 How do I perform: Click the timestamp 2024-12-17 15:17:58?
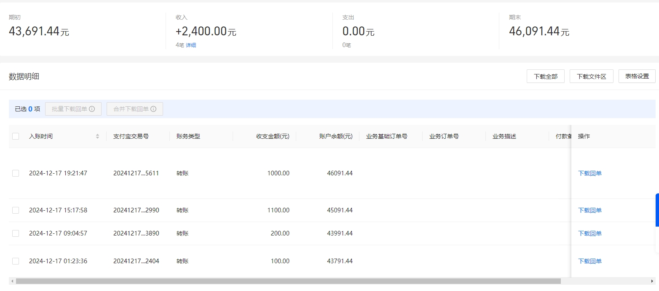pos(58,210)
